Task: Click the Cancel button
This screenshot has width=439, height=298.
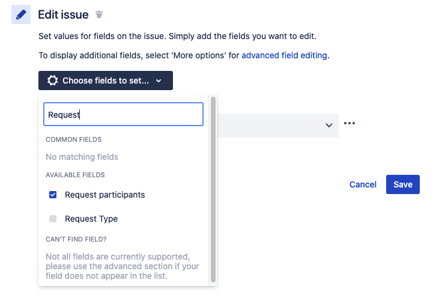Action: [x=363, y=184]
